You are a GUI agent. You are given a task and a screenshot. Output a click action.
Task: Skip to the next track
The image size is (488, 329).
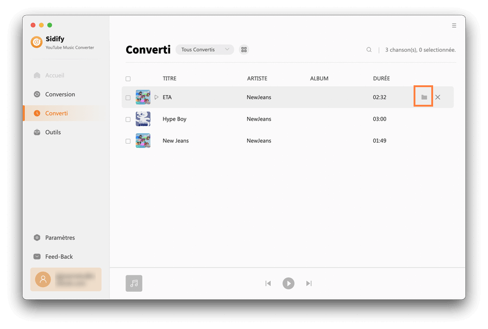click(309, 283)
